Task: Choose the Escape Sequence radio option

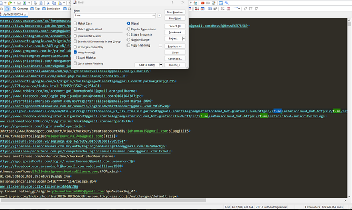Action: [x=128, y=34]
